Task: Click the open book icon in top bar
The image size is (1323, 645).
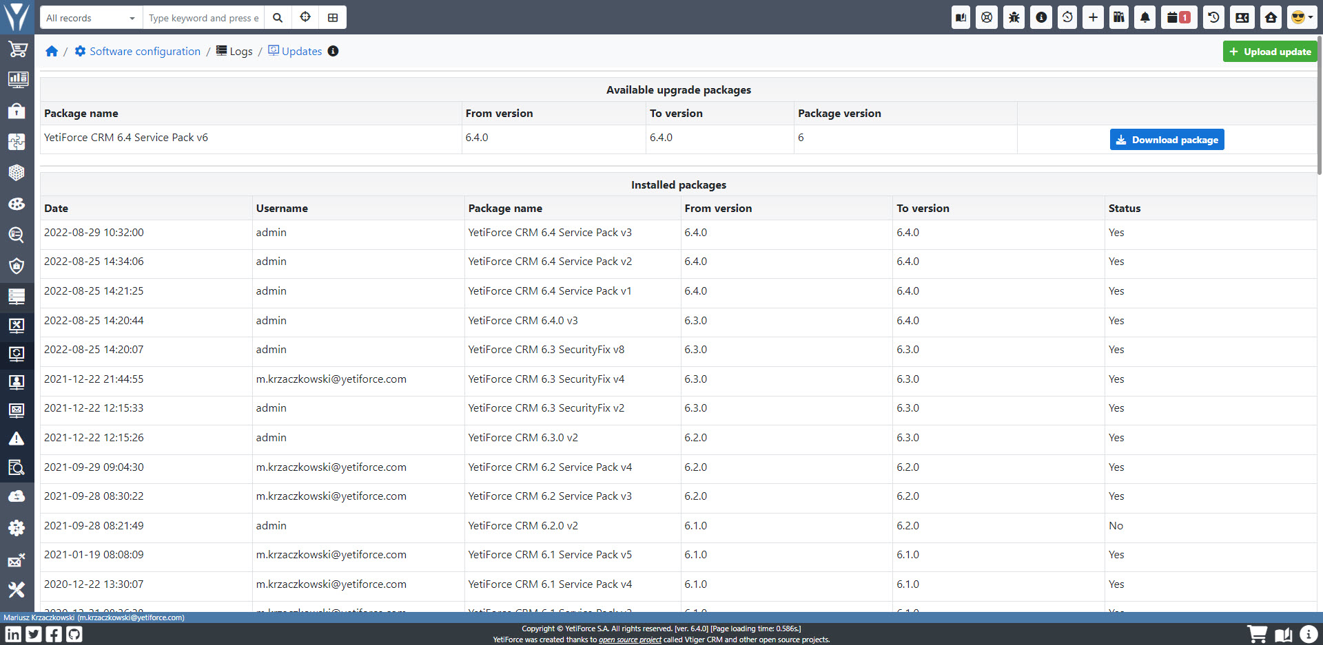Action: (x=961, y=17)
